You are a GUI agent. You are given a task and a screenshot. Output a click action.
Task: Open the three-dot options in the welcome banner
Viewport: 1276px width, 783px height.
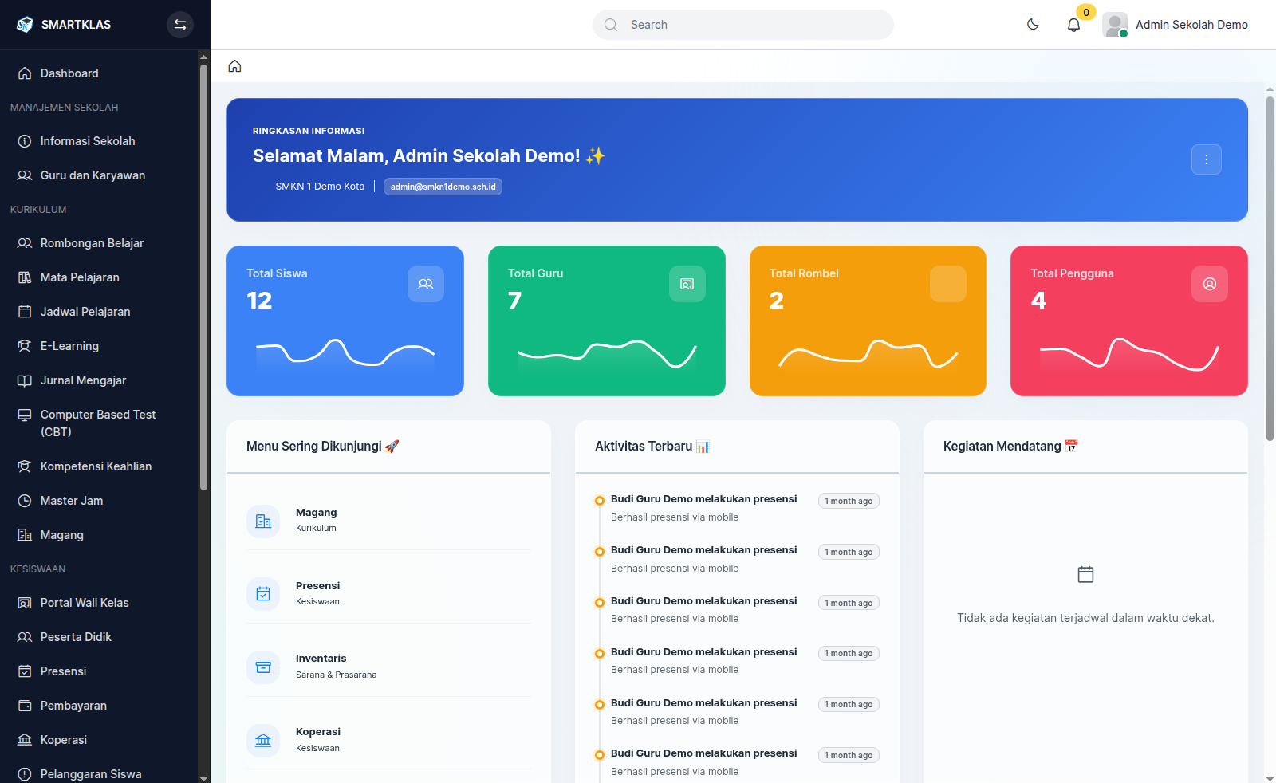(1206, 159)
